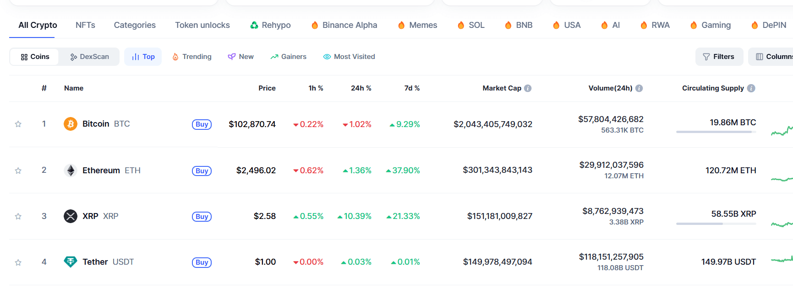Click the Rehypo recycle icon

(x=252, y=25)
